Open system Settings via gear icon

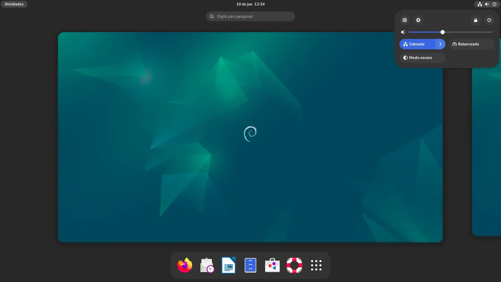(418, 20)
